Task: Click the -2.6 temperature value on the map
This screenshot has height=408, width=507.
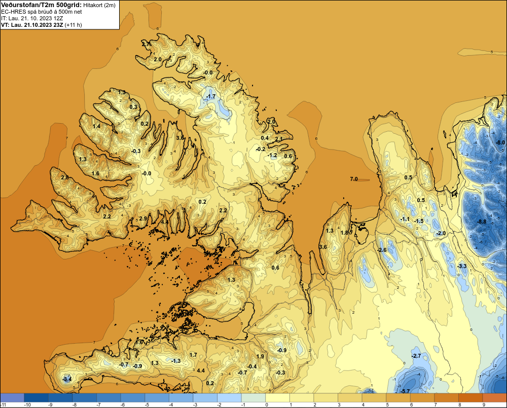Action: 382,250
